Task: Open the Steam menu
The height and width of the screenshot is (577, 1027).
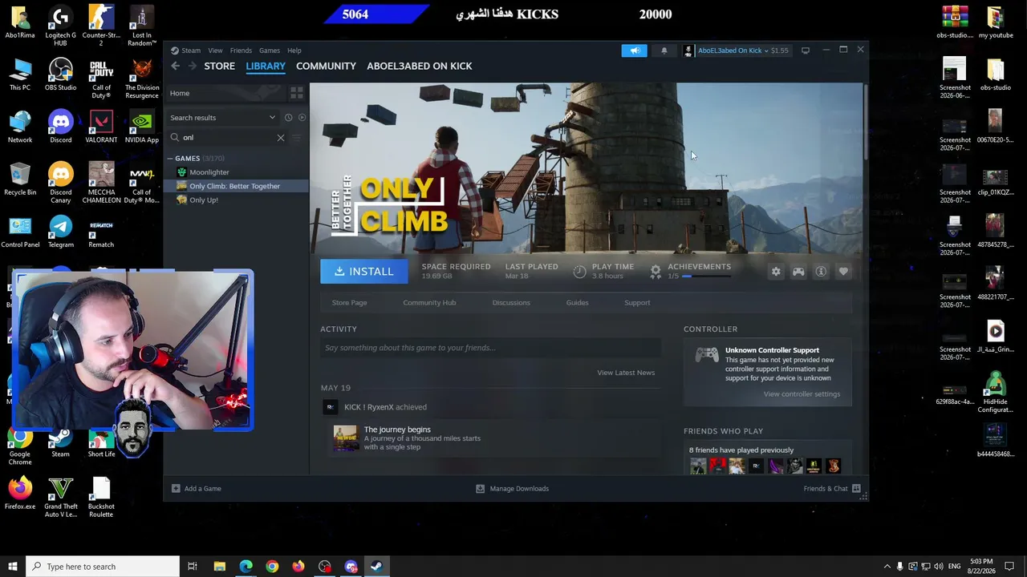Action: tap(191, 50)
